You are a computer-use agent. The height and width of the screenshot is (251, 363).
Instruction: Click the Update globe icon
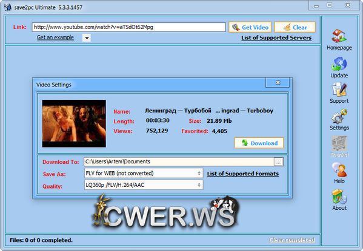(339, 64)
